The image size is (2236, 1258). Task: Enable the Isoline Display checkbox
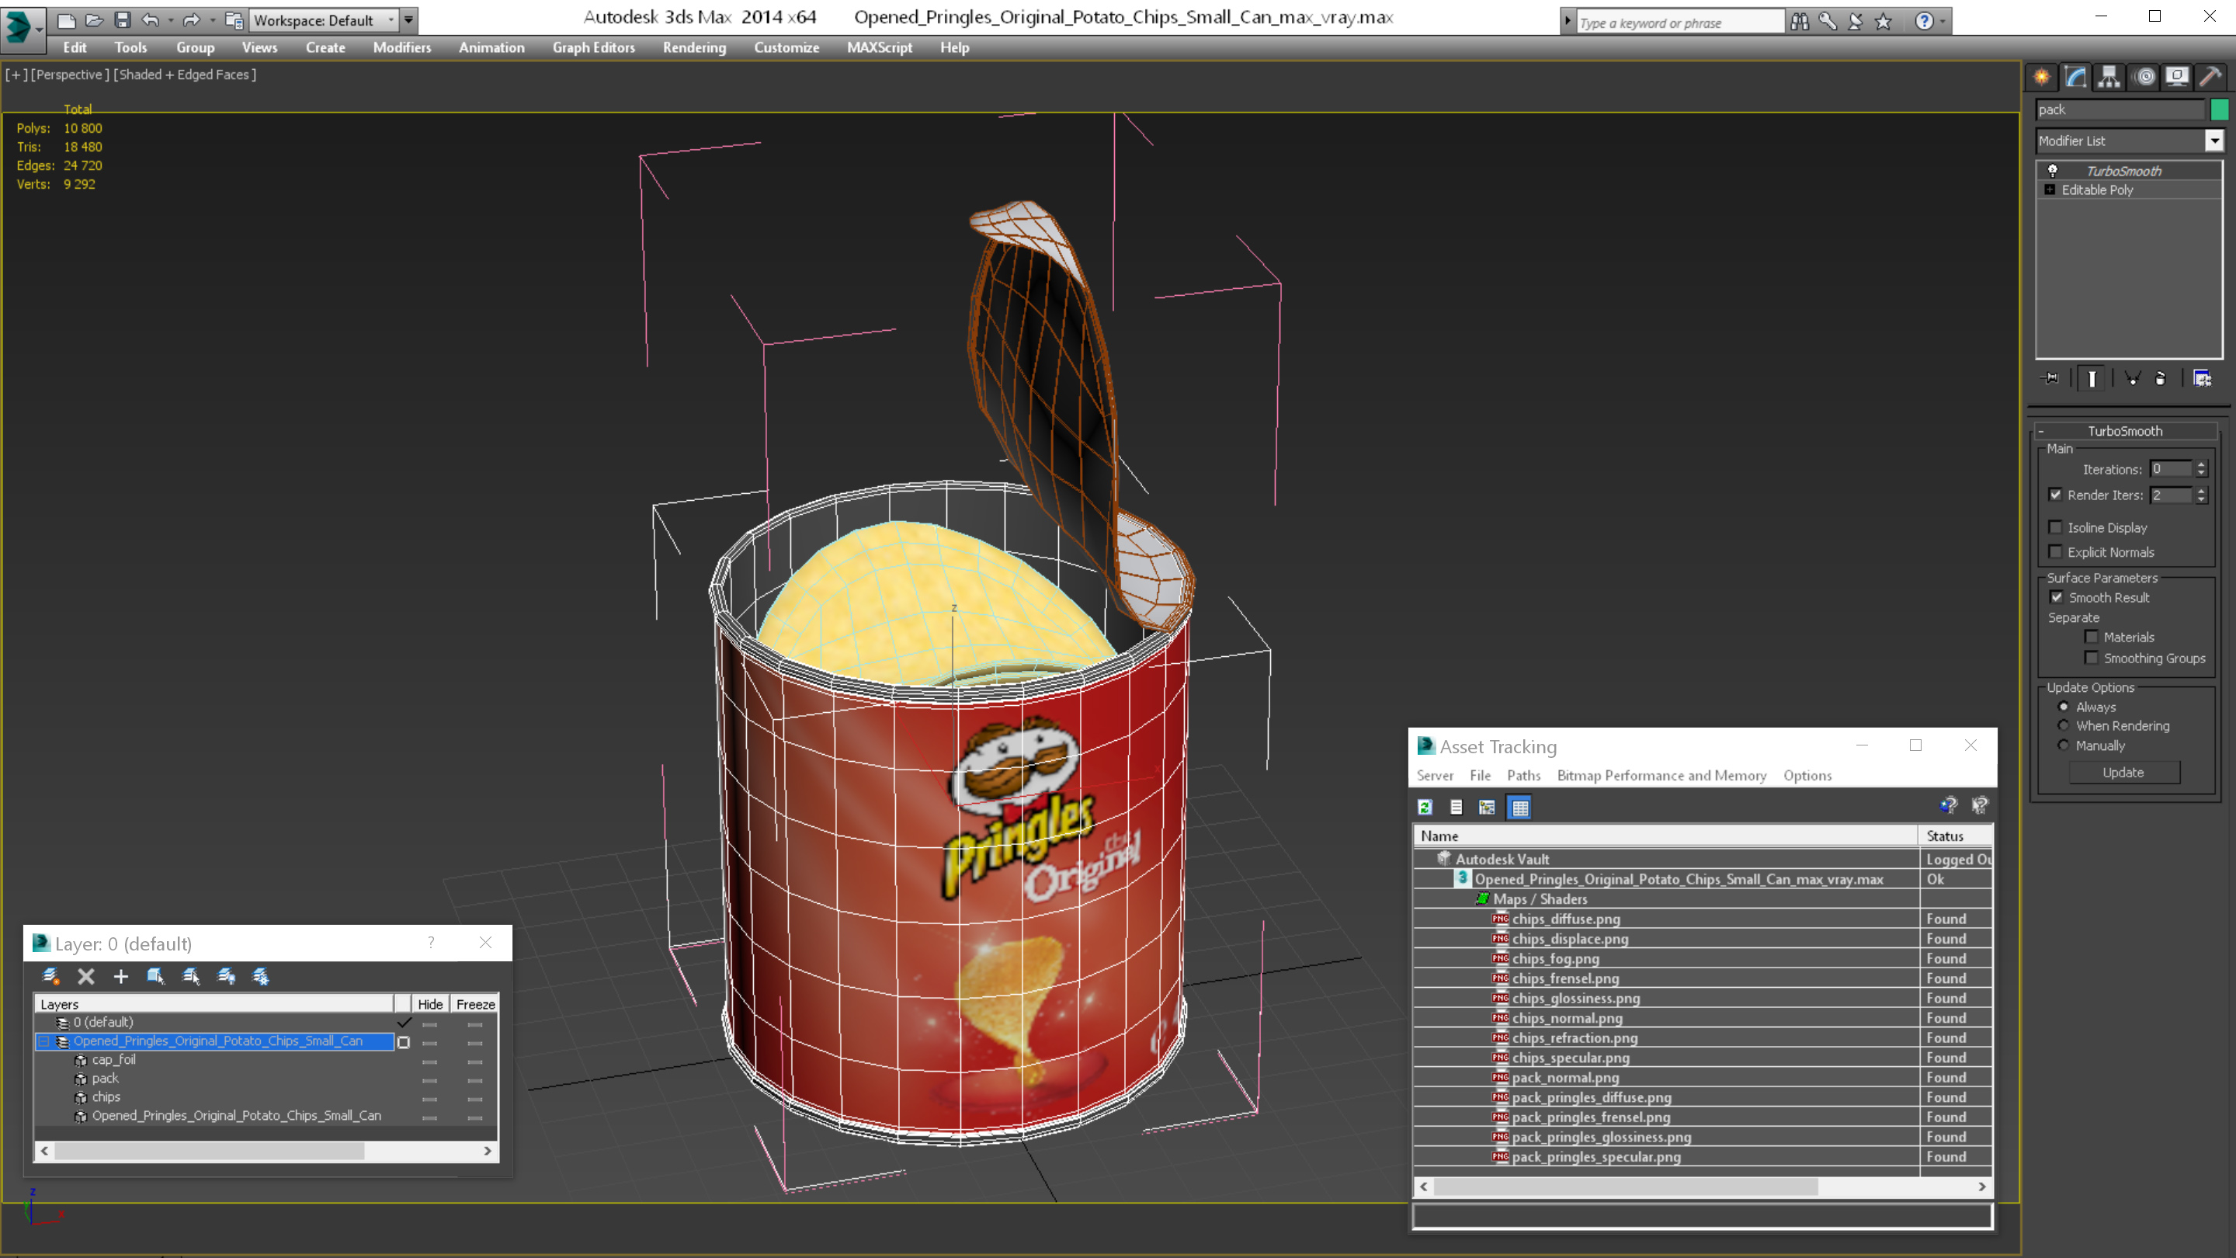click(2055, 527)
